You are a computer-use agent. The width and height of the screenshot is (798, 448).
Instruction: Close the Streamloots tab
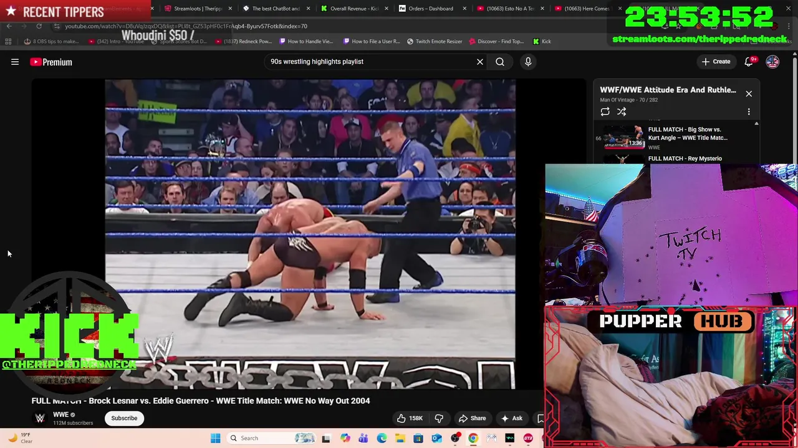tap(231, 9)
